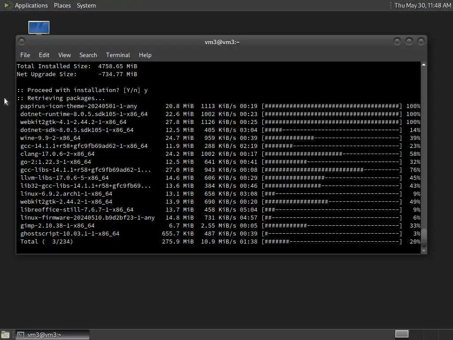This screenshot has width=453, height=340.
Task: Click the scrollbar down arrow
Action: click(423, 251)
